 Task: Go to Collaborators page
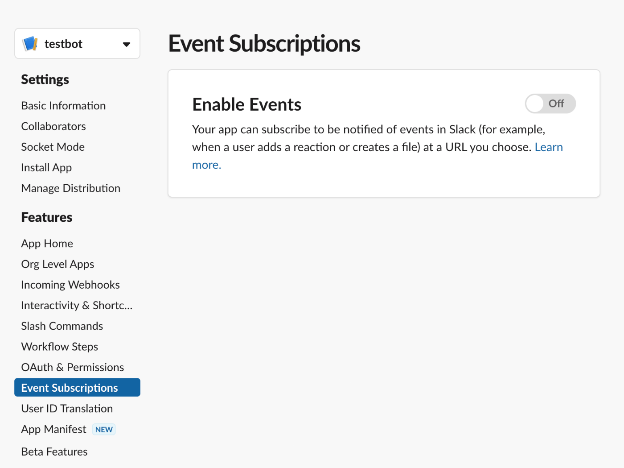tap(53, 126)
